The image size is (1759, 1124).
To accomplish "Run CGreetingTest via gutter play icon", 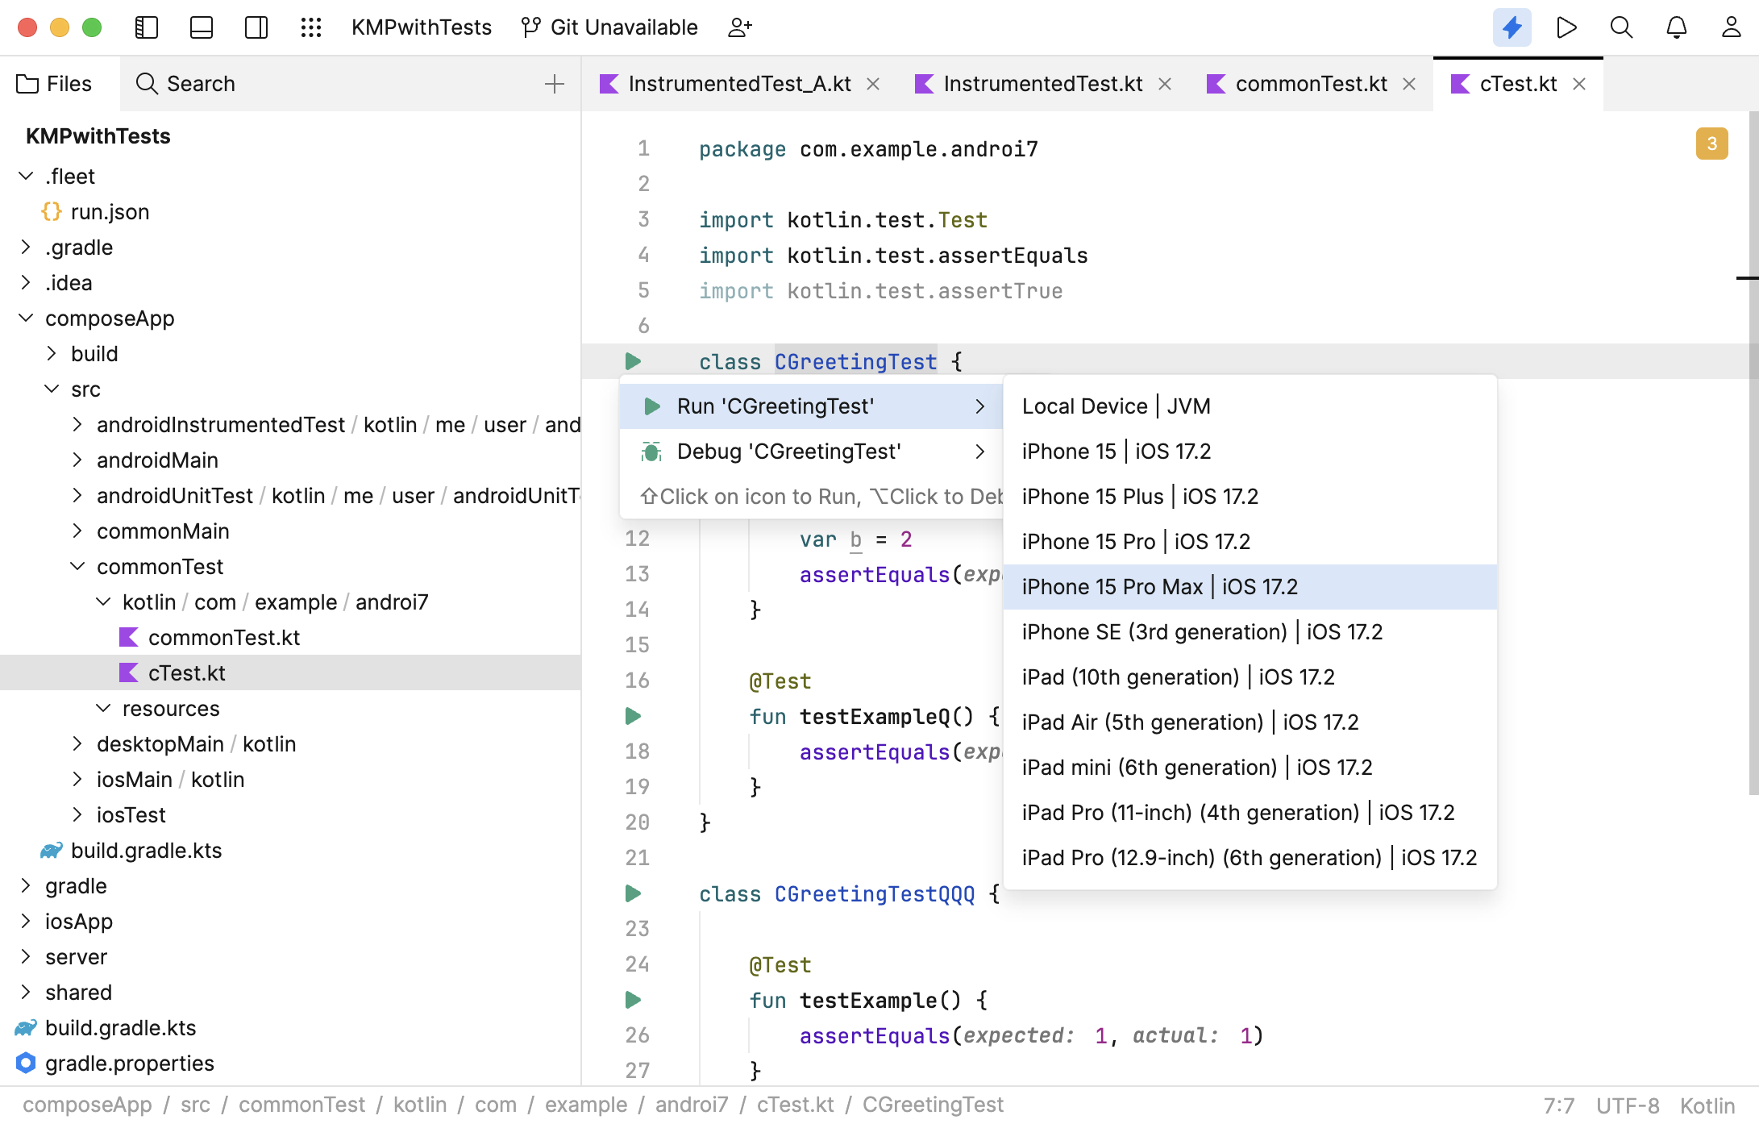I will point(634,361).
